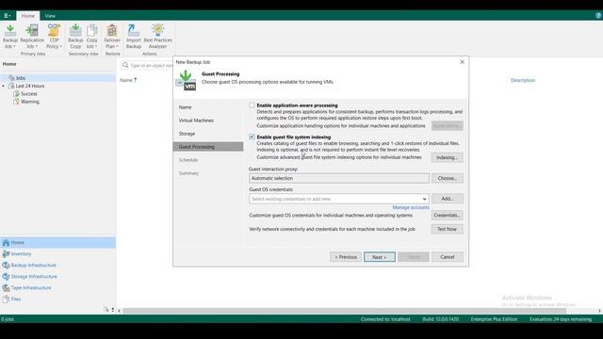The image size is (603, 339).
Task: Click Add... to add credentials
Action: point(447,199)
